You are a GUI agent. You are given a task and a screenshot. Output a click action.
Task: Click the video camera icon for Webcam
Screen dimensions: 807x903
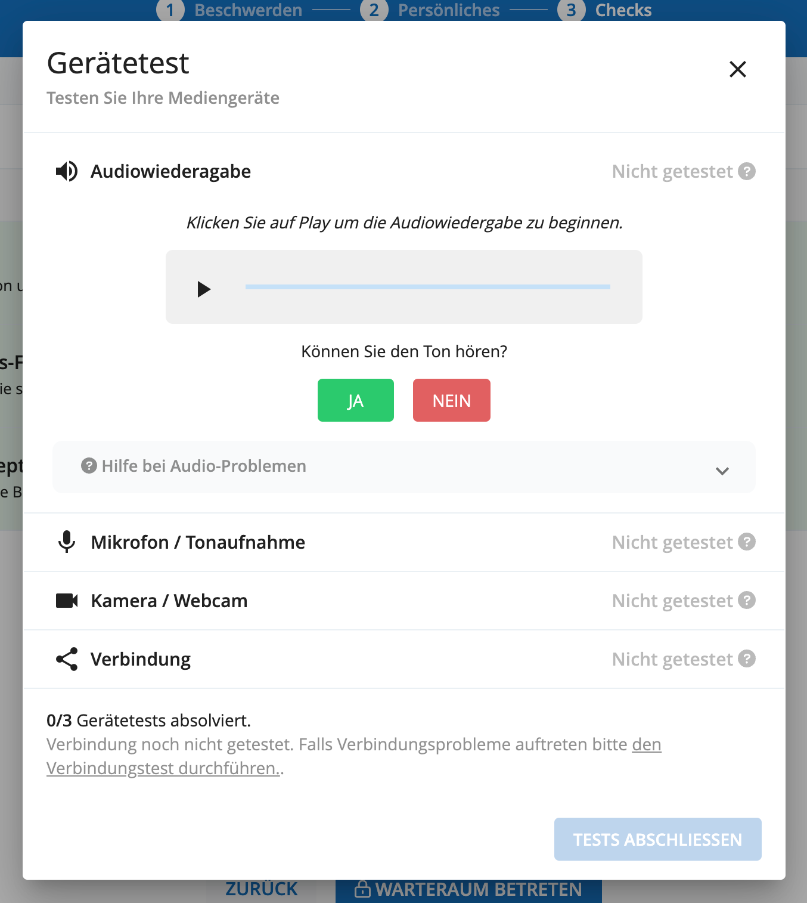pyautogui.click(x=67, y=601)
